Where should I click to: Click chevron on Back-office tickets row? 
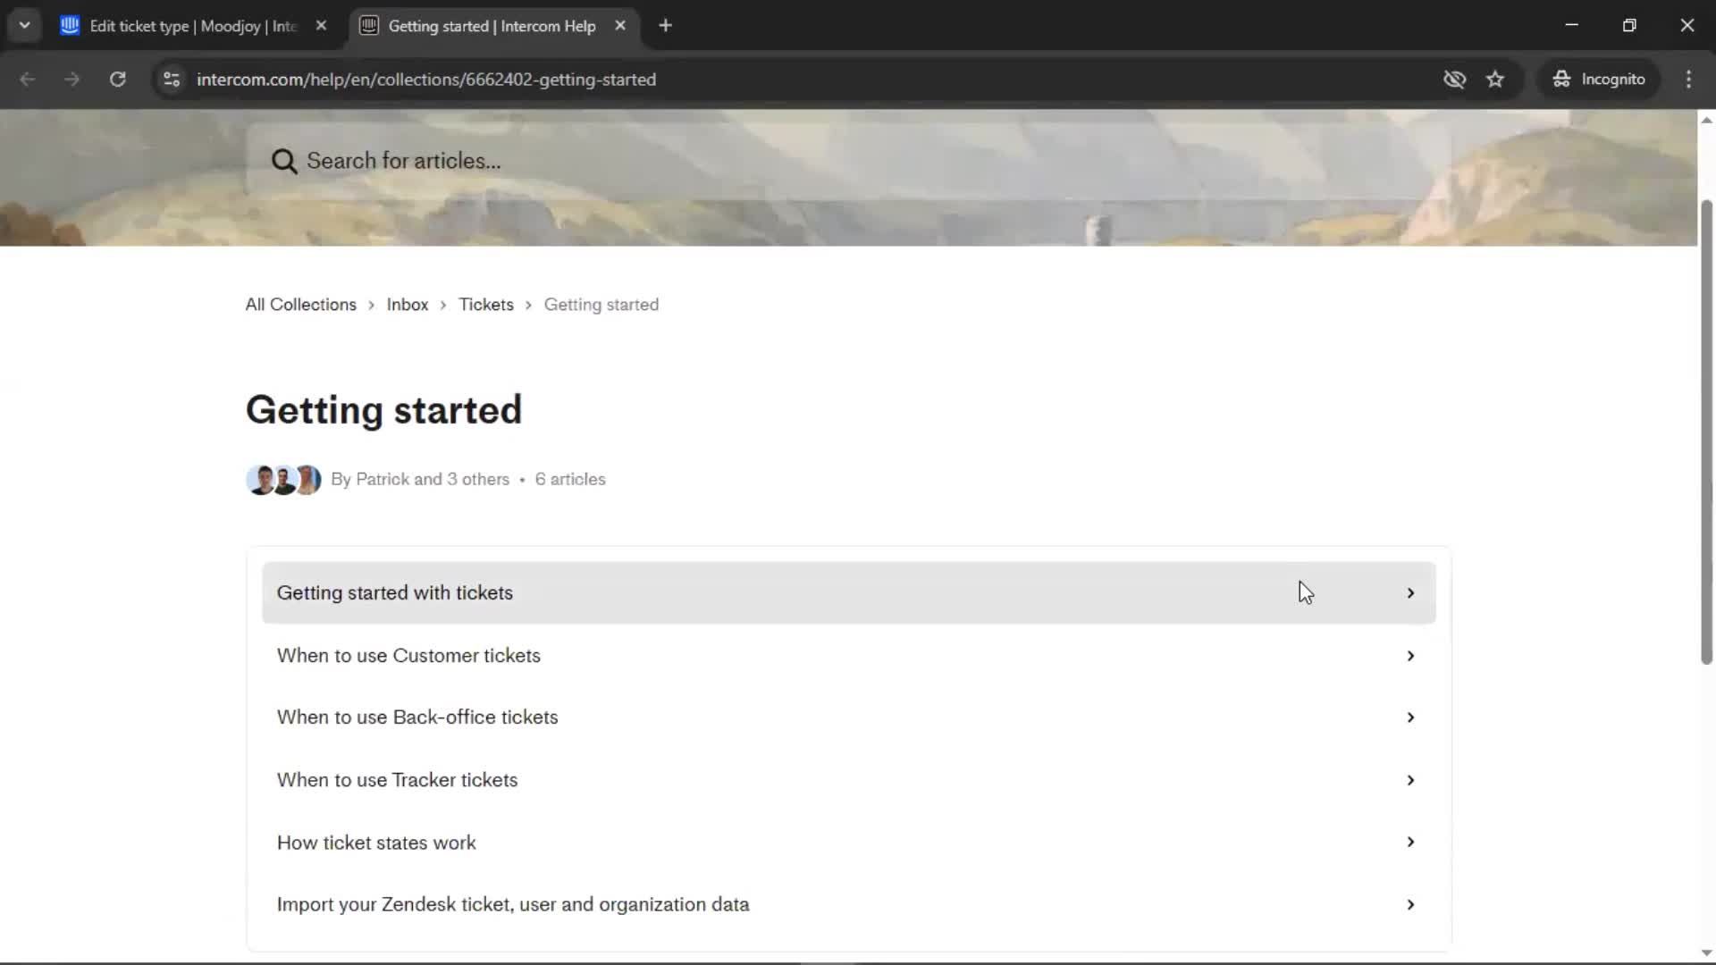point(1410,717)
